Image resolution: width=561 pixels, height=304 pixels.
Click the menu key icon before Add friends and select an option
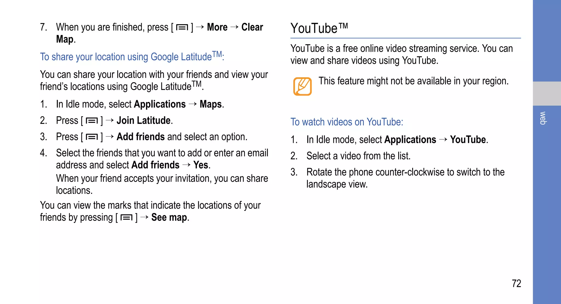click(x=92, y=137)
